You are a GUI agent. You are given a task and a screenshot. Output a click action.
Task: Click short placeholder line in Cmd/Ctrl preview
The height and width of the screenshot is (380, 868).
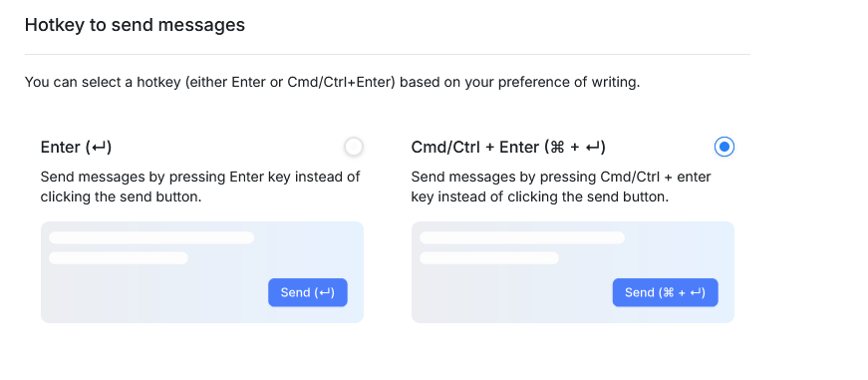pyautogui.click(x=489, y=258)
